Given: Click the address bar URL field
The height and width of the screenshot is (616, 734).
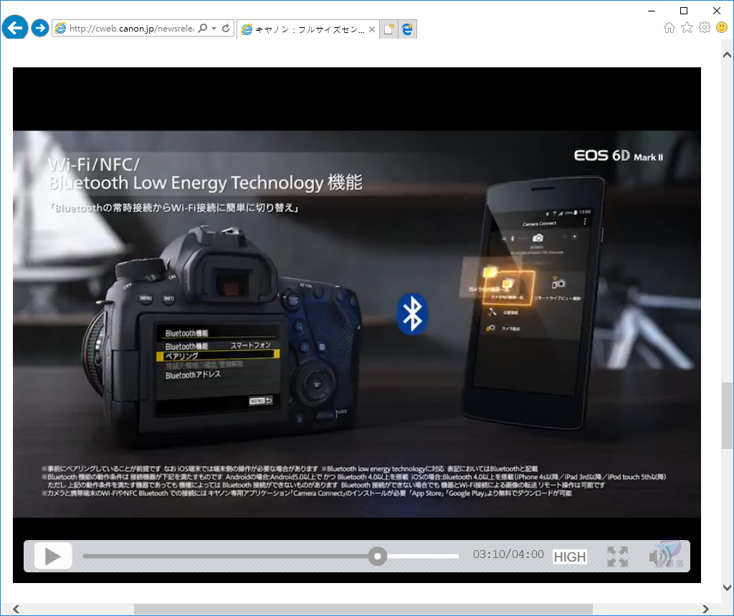Looking at the screenshot, I should coord(131,29).
